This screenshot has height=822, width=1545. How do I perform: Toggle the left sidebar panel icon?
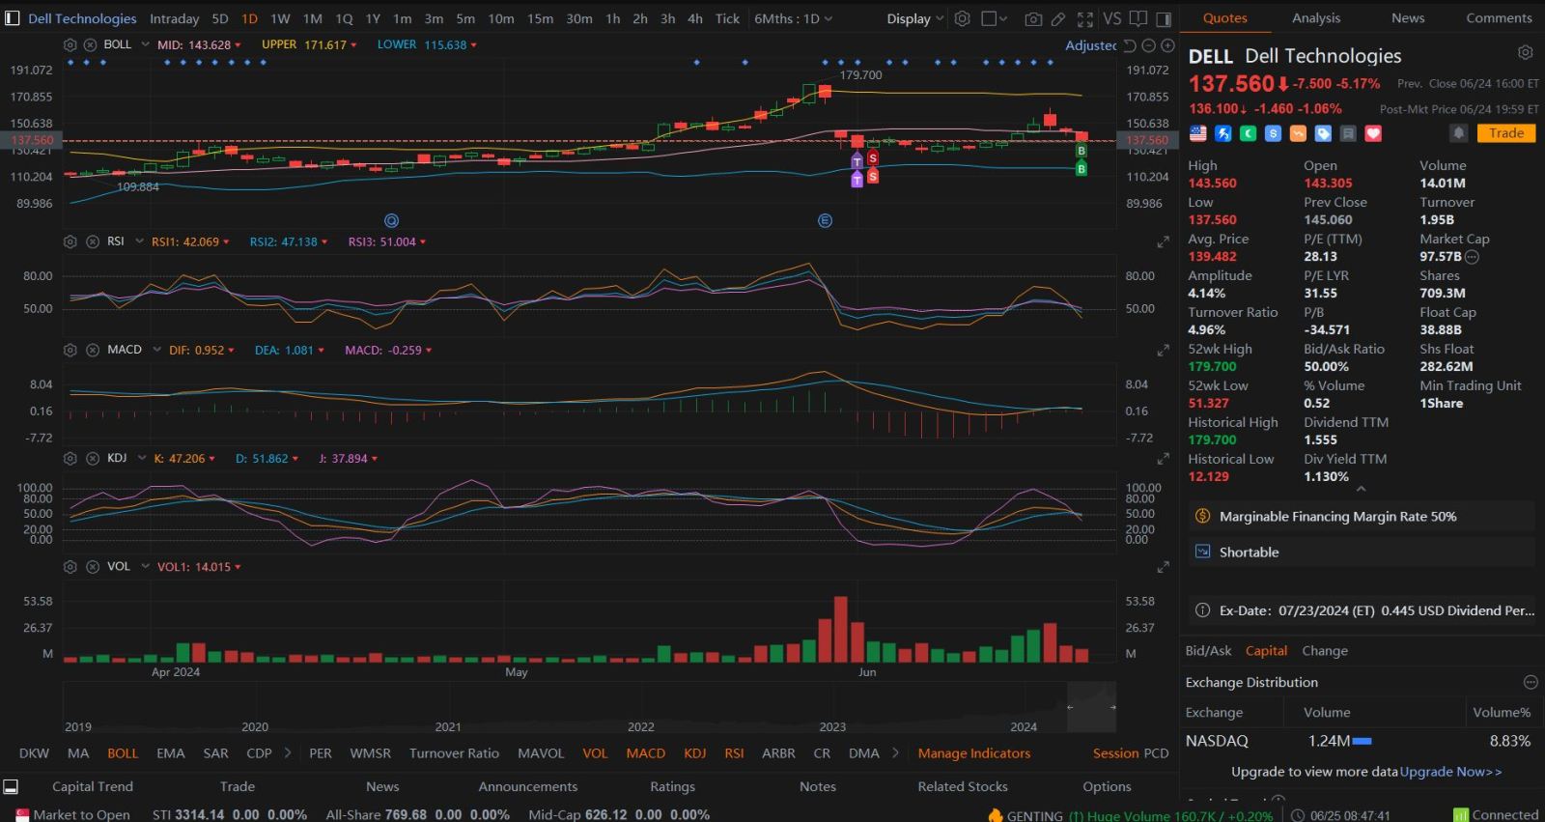pyautogui.click(x=12, y=18)
